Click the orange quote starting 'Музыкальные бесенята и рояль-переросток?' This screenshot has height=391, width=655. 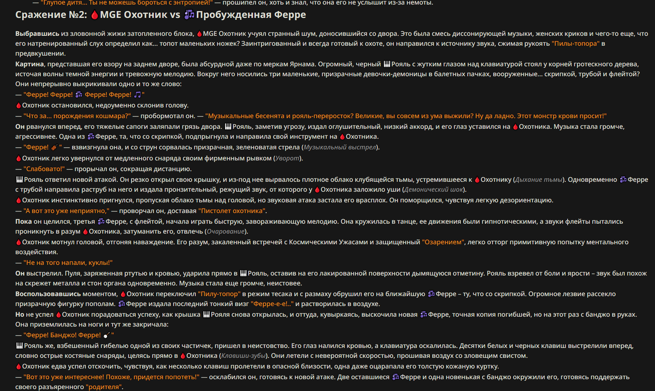coord(406,116)
